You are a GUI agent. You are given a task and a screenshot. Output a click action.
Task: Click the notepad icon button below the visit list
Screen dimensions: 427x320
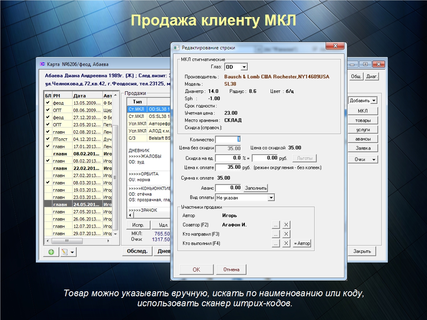tap(65, 252)
